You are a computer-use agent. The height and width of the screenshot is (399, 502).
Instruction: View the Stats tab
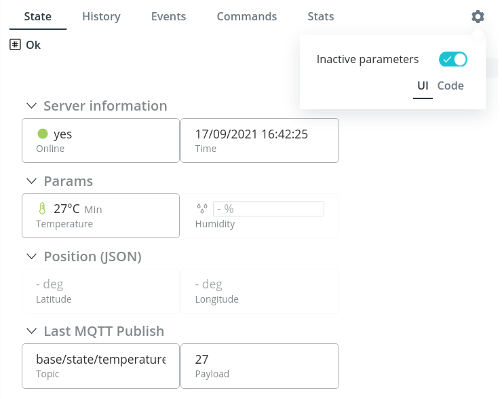coord(320,16)
